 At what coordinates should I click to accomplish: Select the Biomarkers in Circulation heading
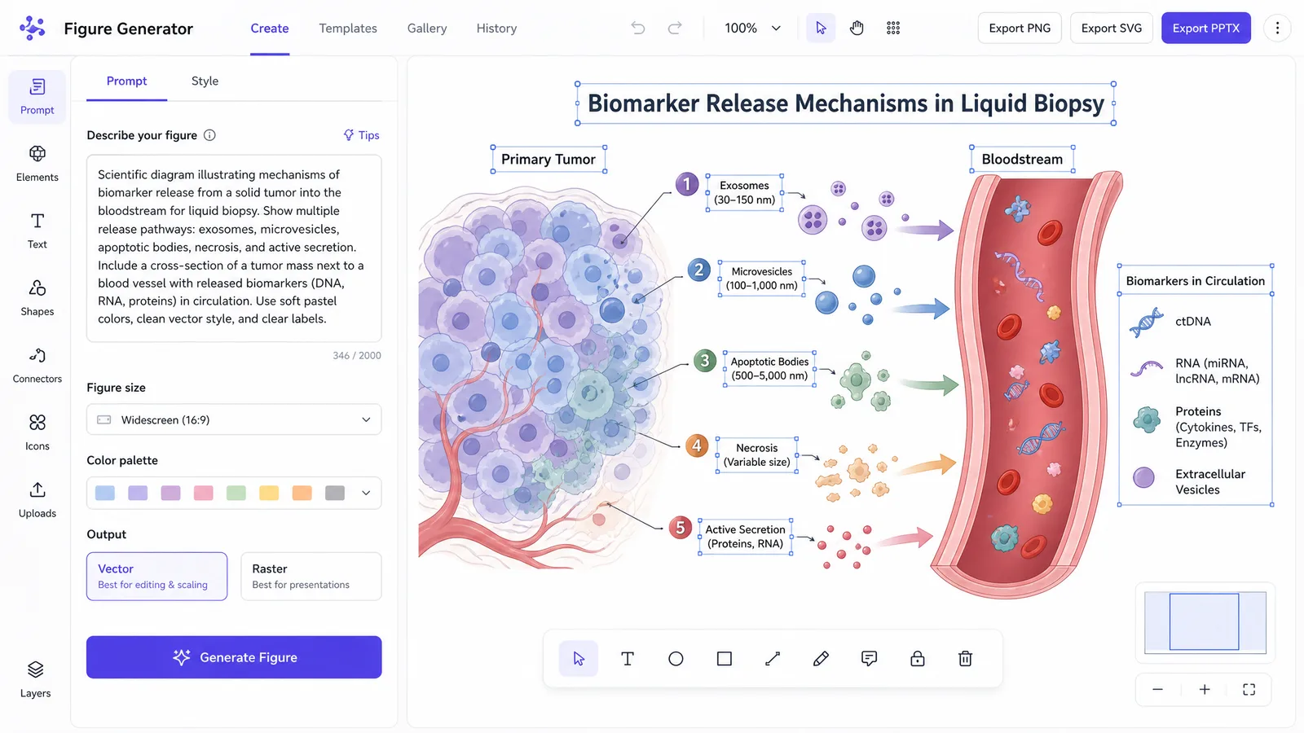[1196, 281]
